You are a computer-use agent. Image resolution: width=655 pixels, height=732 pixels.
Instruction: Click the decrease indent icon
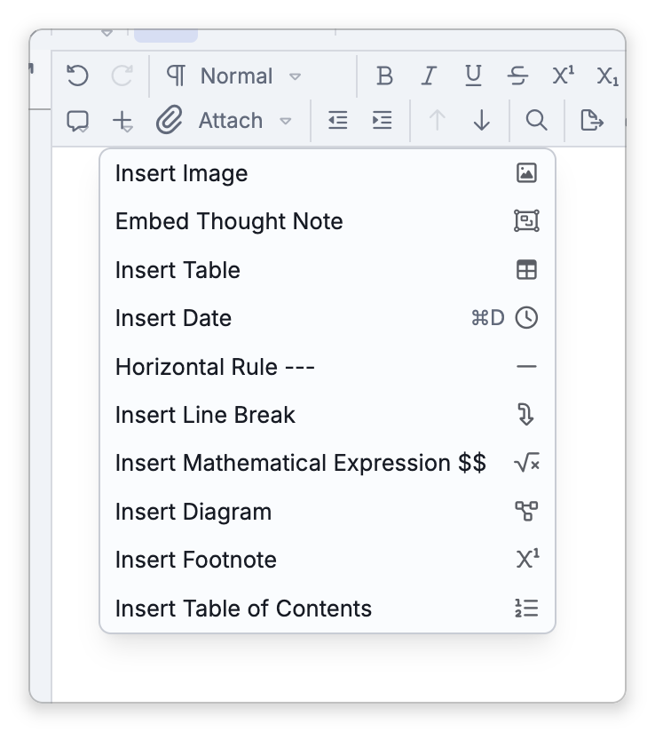pos(338,121)
